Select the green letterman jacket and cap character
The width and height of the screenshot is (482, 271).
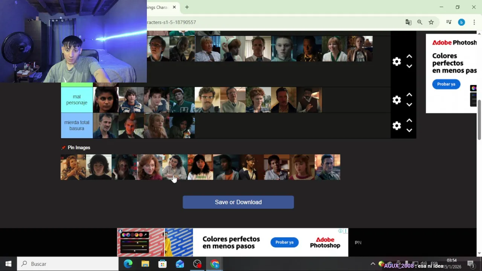tap(182, 100)
